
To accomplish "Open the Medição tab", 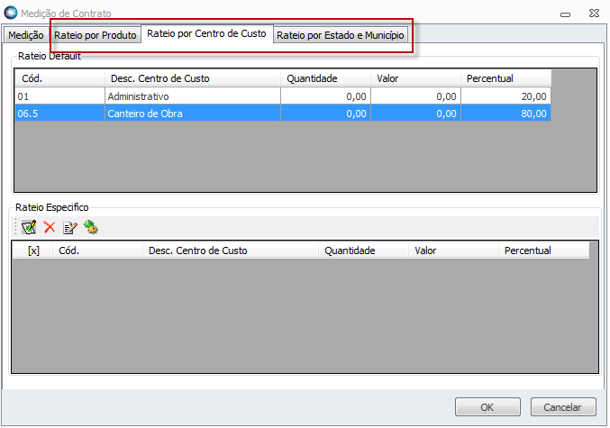I will (x=25, y=35).
